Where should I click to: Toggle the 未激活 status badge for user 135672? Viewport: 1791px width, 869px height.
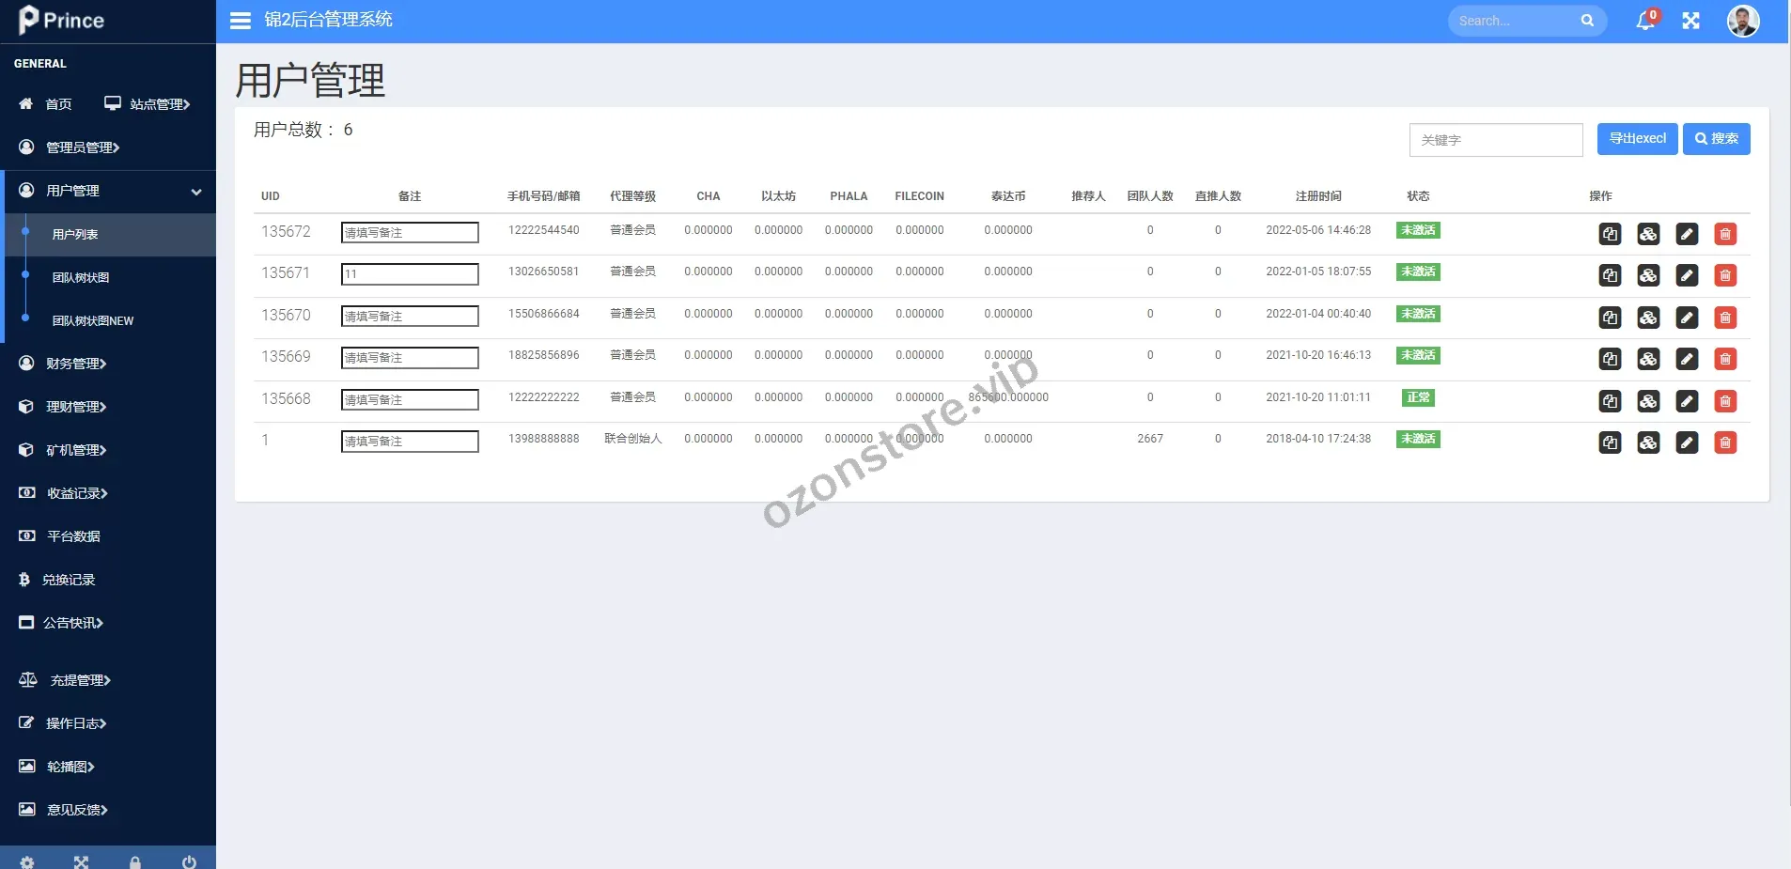point(1418,230)
